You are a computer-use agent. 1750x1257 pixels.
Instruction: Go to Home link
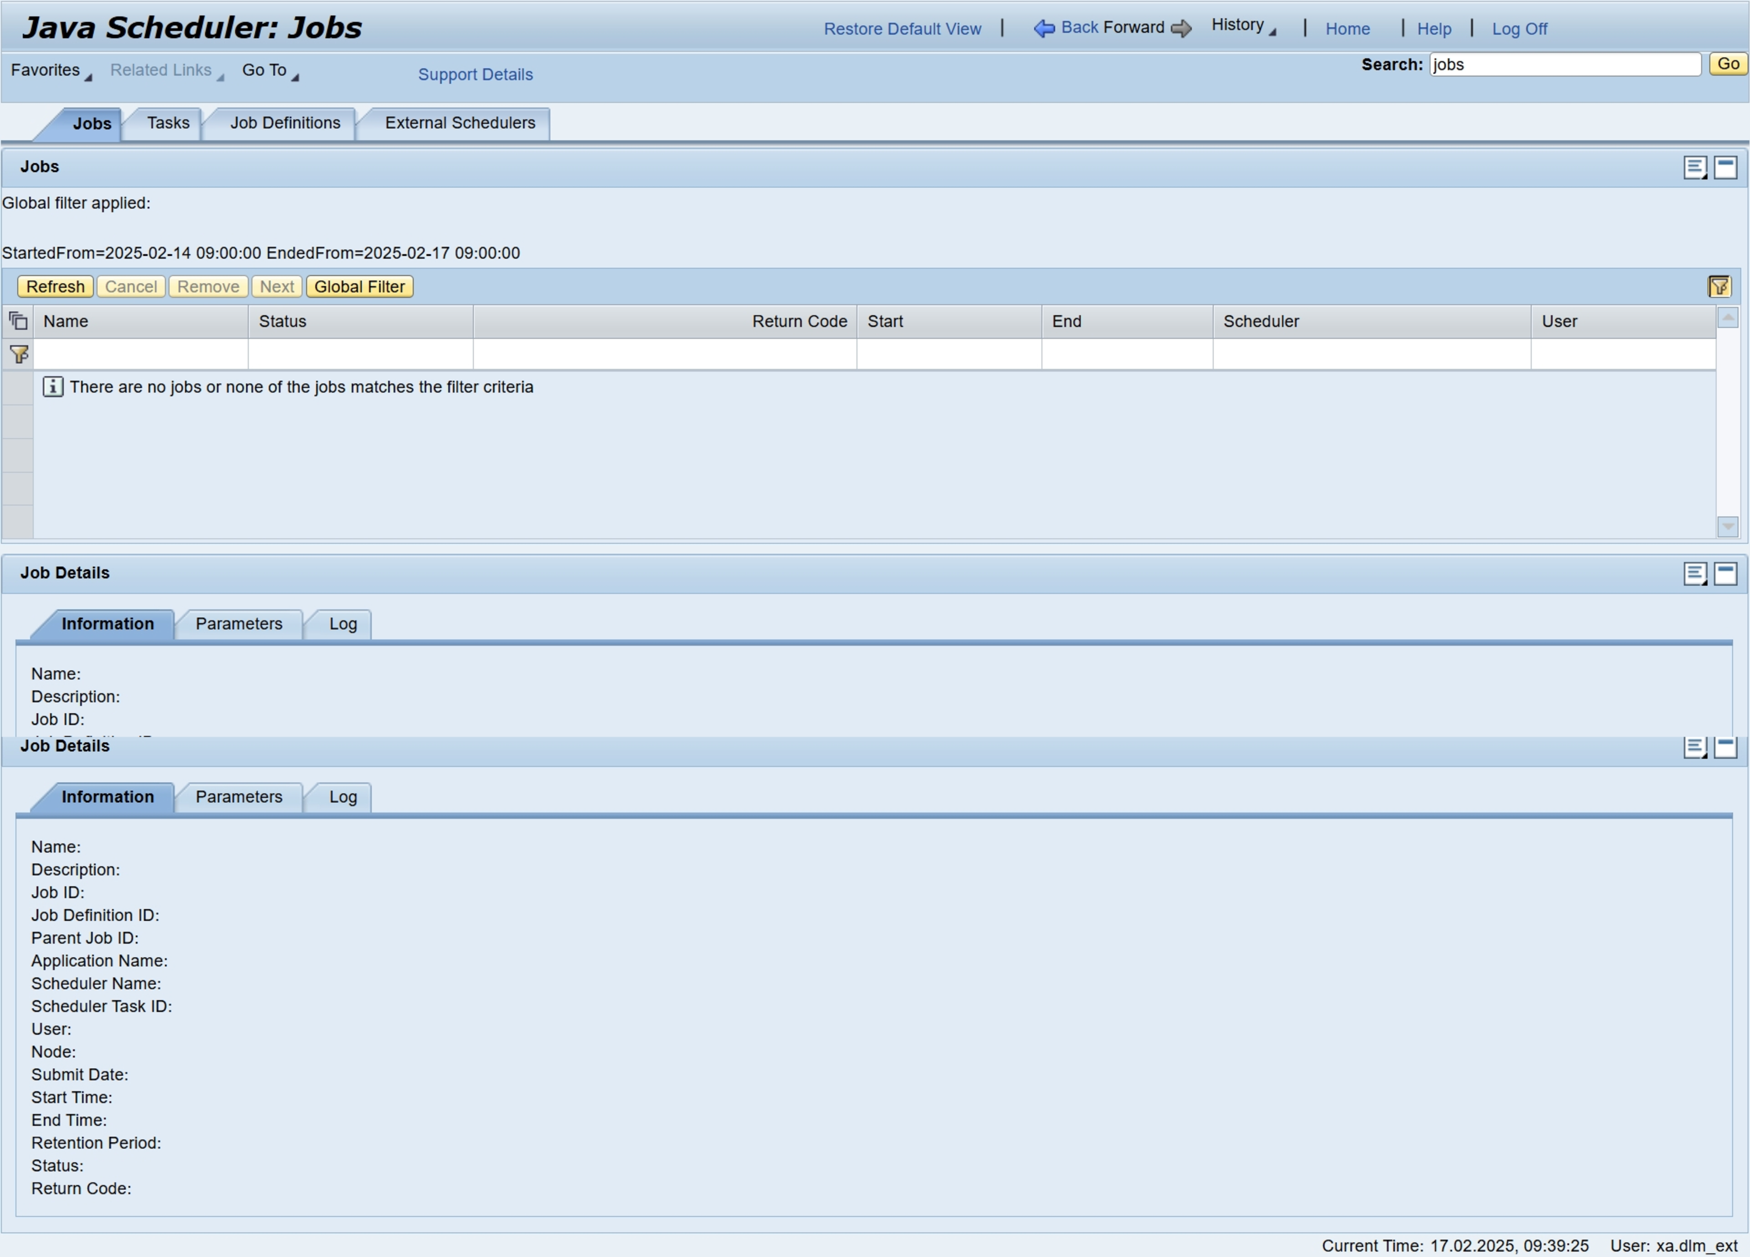pos(1348,29)
